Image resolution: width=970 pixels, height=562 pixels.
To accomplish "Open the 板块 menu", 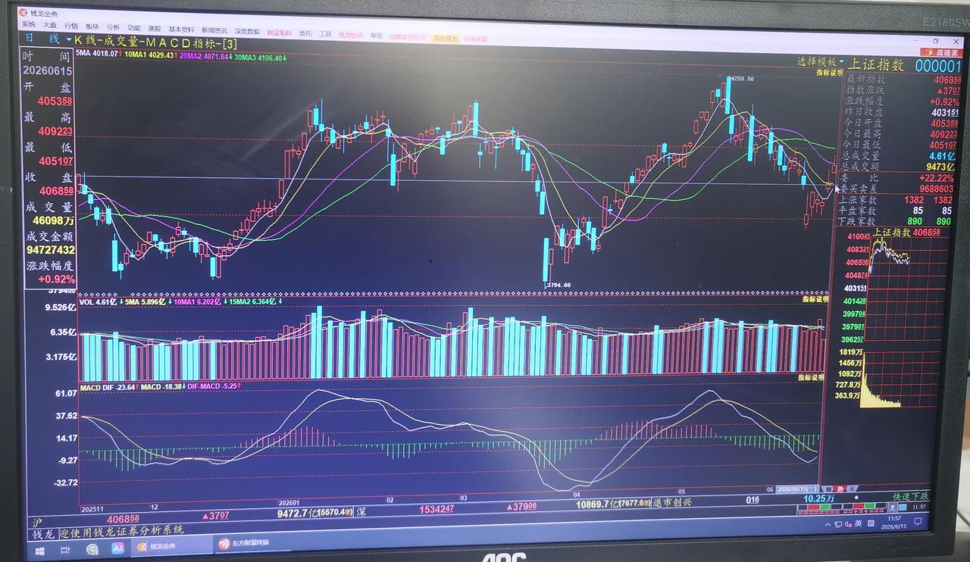I will (92, 27).
